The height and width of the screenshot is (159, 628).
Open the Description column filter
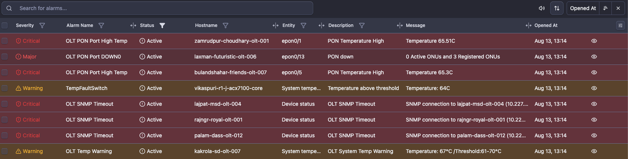362,25
